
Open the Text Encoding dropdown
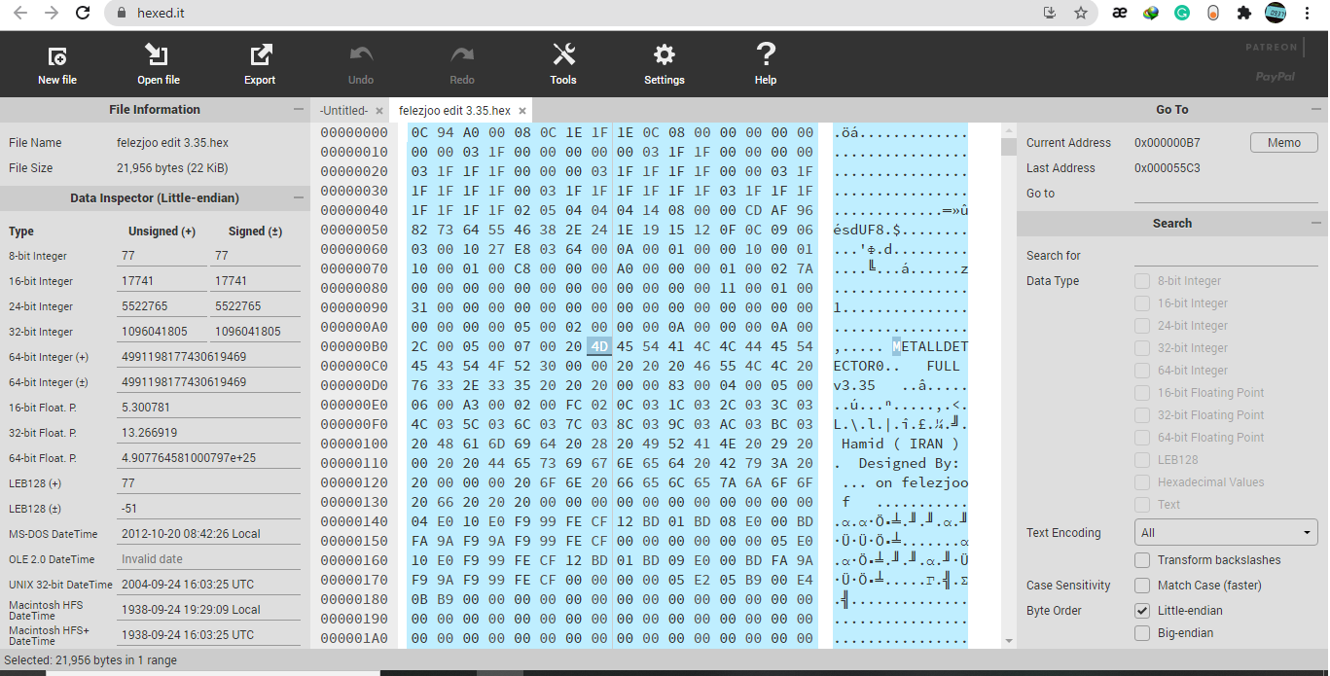[1226, 533]
